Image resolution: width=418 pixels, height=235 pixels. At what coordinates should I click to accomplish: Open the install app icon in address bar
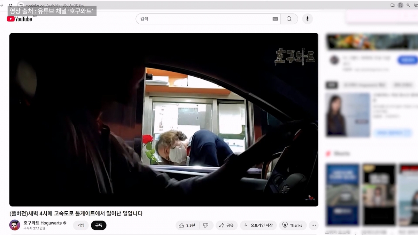(x=393, y=5)
